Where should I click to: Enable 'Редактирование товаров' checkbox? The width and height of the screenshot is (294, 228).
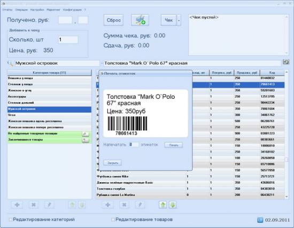pyautogui.click(x=113, y=219)
